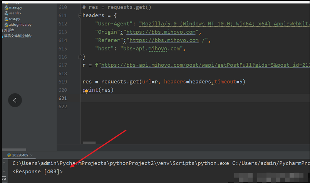Click print(res) statement on line 620
This screenshot has height=183, width=310.
tap(98, 90)
